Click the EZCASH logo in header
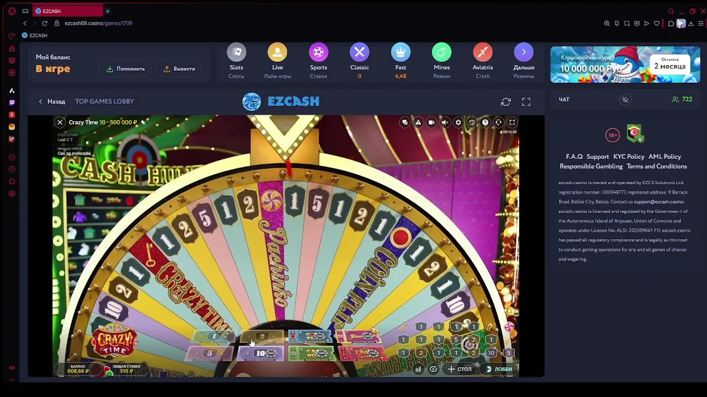This screenshot has height=397, width=707. (x=281, y=101)
